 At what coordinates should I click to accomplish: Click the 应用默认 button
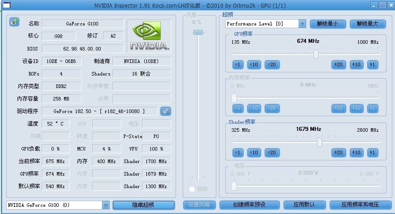click(305, 205)
